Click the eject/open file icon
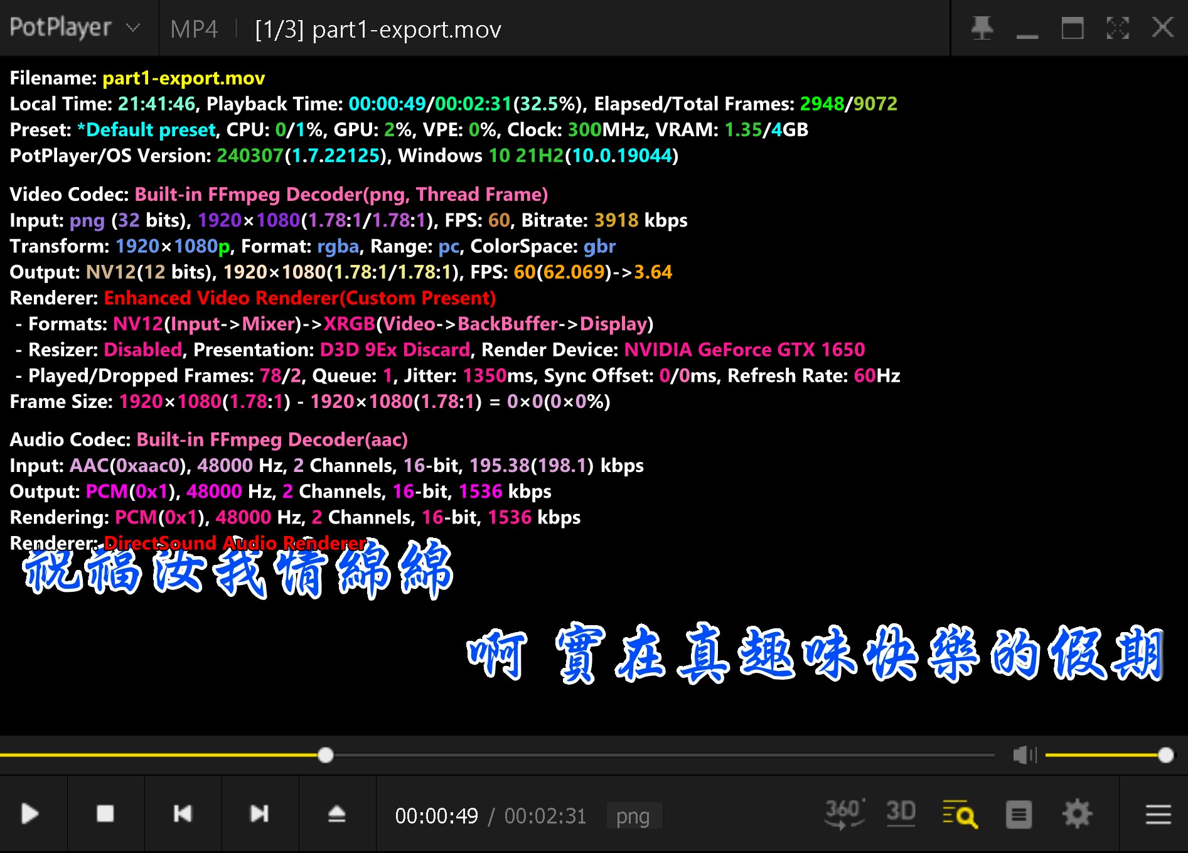The width and height of the screenshot is (1188, 853). click(x=337, y=814)
